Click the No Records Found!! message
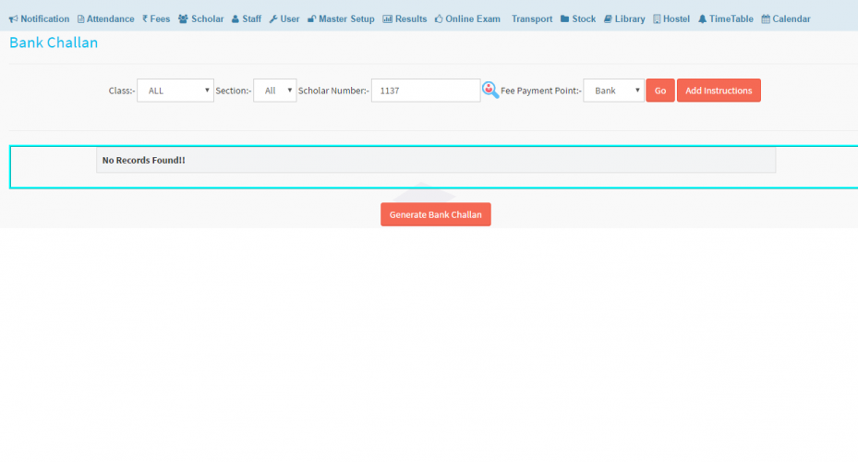The image size is (858, 462). pyautogui.click(x=143, y=161)
